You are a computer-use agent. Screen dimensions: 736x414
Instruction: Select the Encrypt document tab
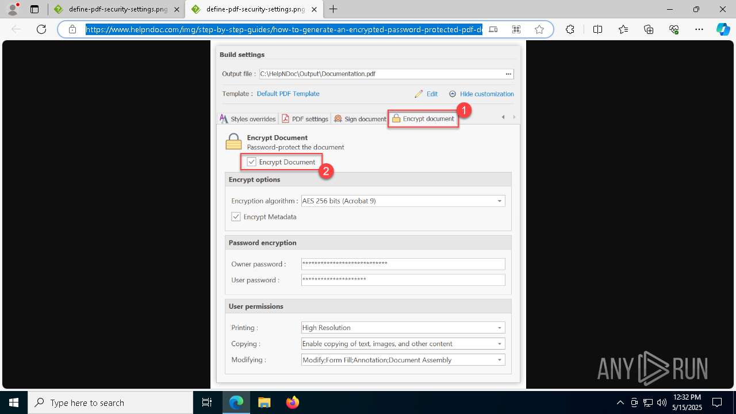pyautogui.click(x=423, y=119)
